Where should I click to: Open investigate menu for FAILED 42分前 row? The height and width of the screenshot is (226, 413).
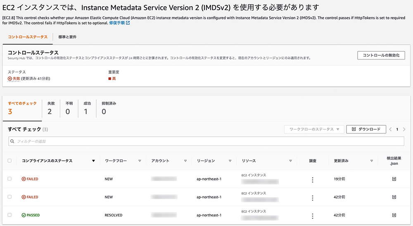click(313, 198)
